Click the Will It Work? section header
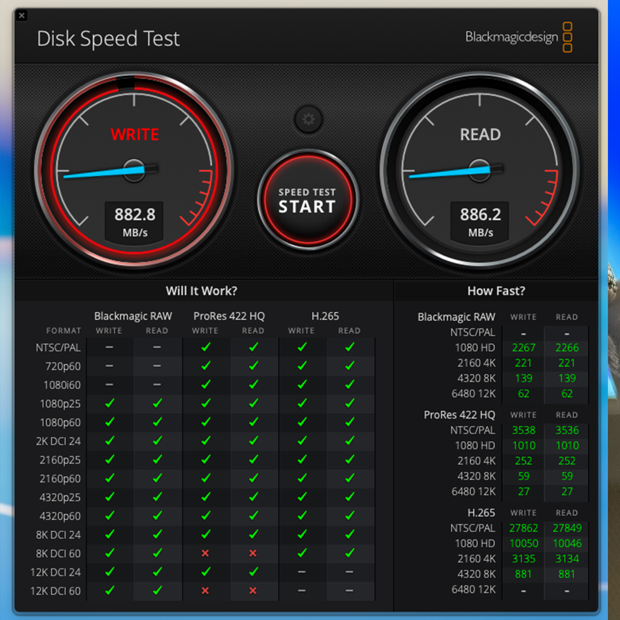620x620 pixels. pyautogui.click(x=201, y=291)
